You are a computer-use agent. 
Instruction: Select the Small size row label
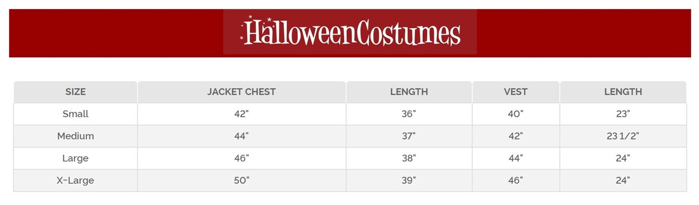tap(75, 114)
